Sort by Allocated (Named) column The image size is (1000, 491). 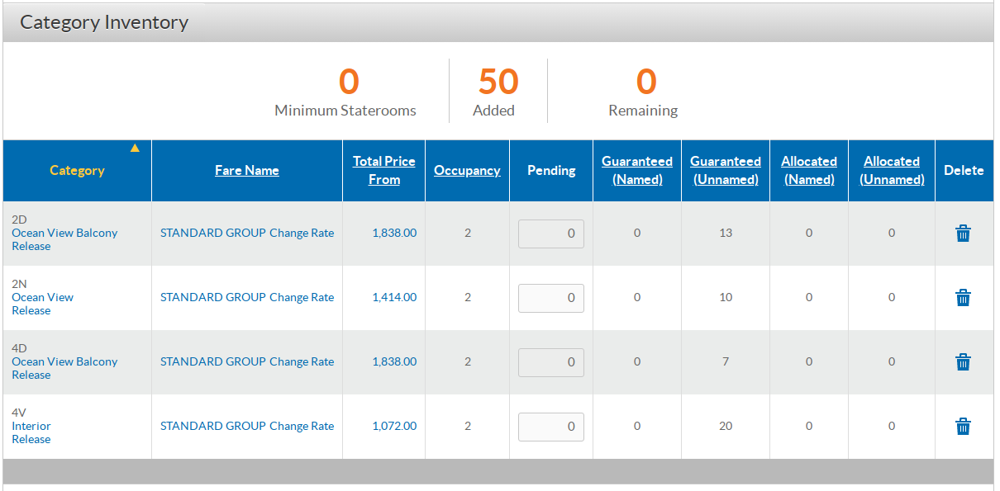808,171
